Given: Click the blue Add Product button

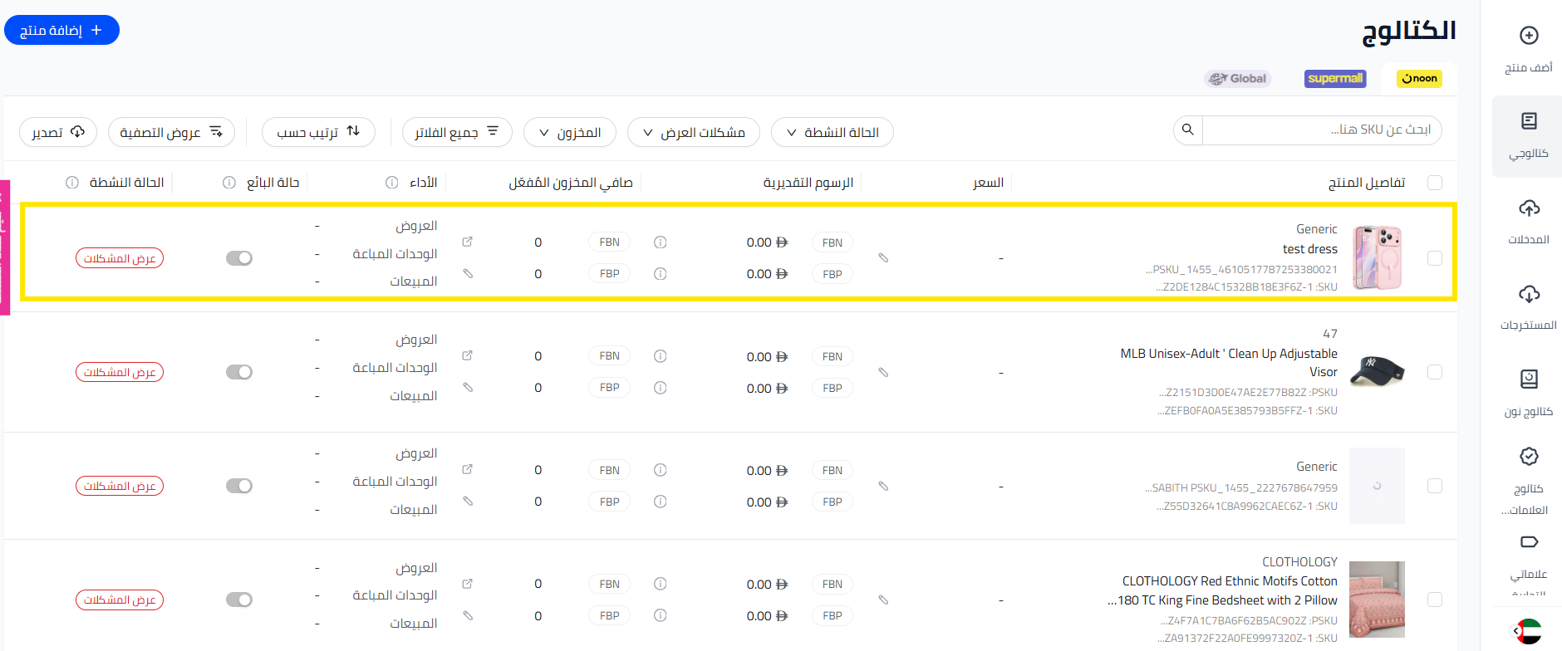Looking at the screenshot, I should coord(61,30).
